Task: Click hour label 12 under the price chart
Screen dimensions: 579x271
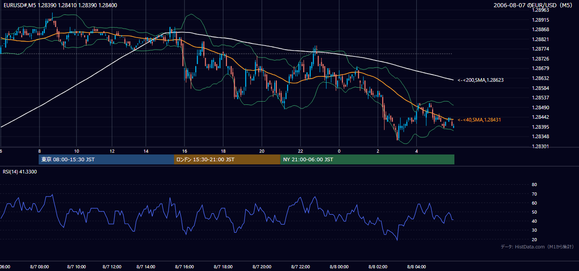Action: click(x=112, y=151)
